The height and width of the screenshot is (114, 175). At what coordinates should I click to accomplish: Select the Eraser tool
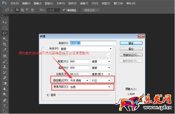click(x=4, y=78)
